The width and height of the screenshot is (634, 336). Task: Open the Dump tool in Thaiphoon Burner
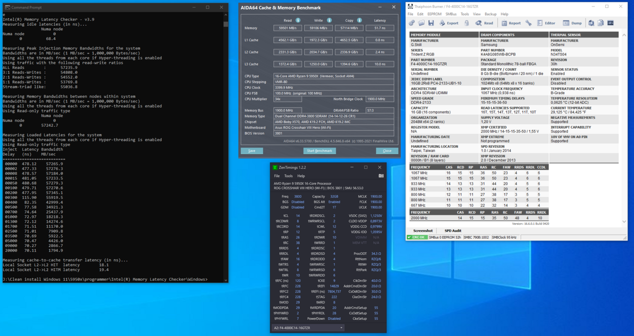pyautogui.click(x=572, y=23)
